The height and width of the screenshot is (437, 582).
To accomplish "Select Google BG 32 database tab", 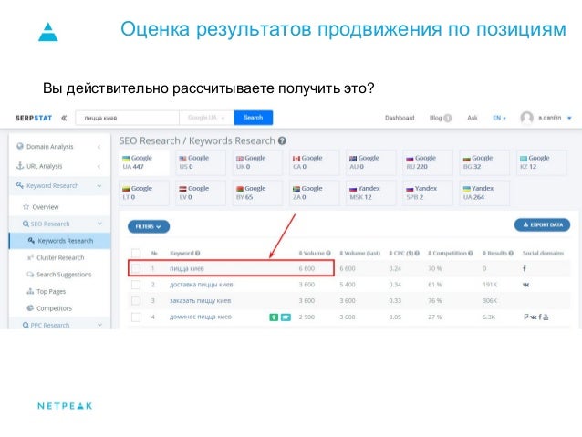I will pos(484,162).
